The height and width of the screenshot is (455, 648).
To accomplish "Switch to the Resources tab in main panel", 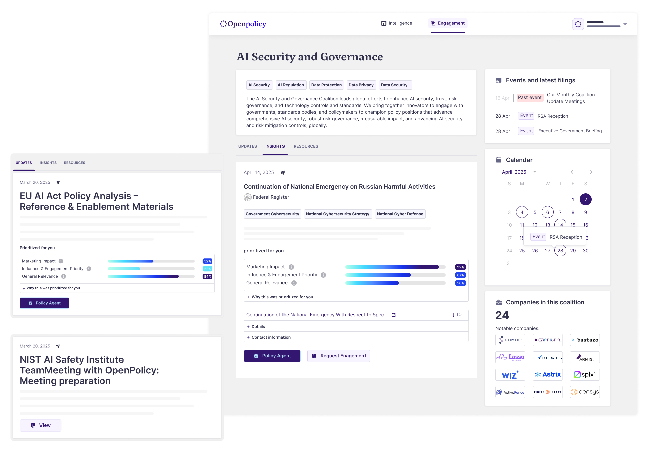I will pos(306,146).
